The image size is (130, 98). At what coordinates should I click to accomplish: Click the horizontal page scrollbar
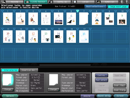[65, 65]
